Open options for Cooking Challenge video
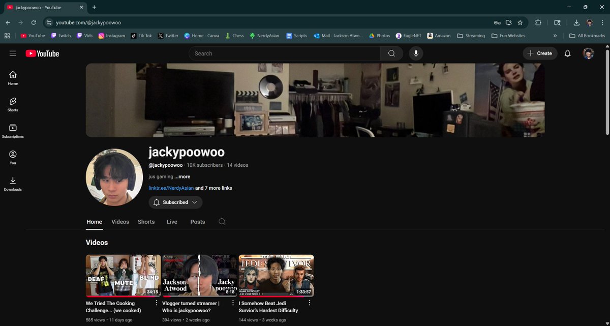The height and width of the screenshot is (326, 610). click(x=156, y=303)
